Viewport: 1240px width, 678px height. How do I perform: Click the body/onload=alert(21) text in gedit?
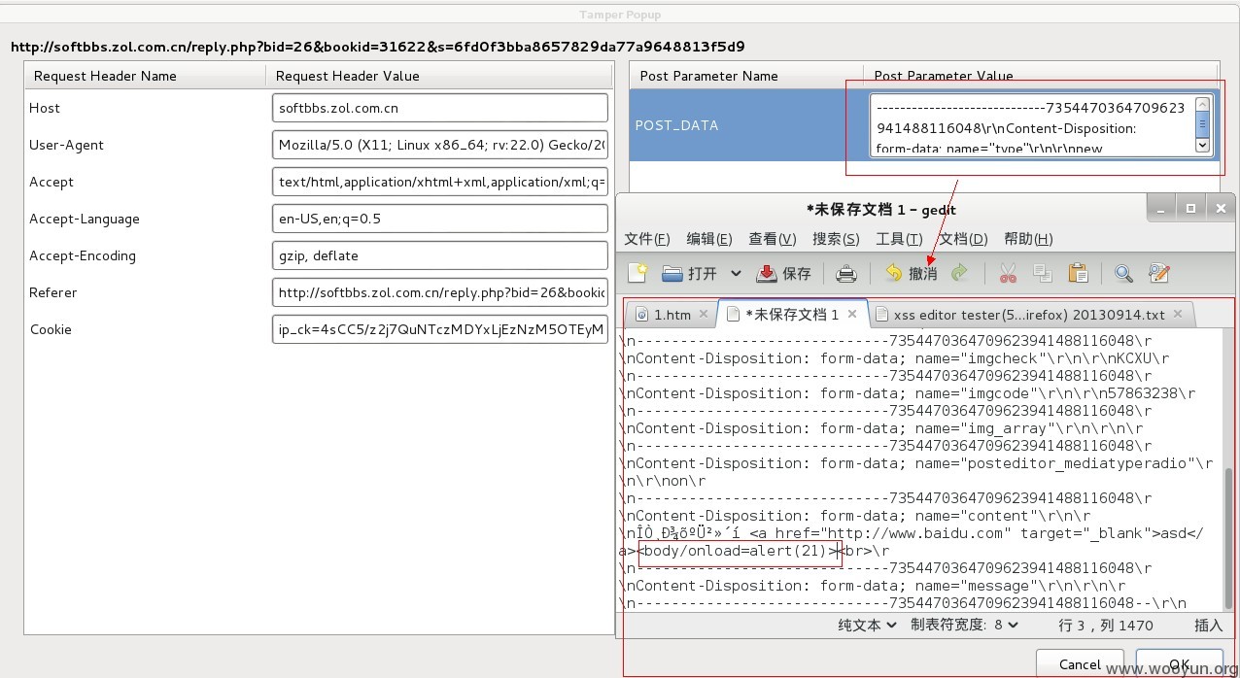tap(740, 551)
